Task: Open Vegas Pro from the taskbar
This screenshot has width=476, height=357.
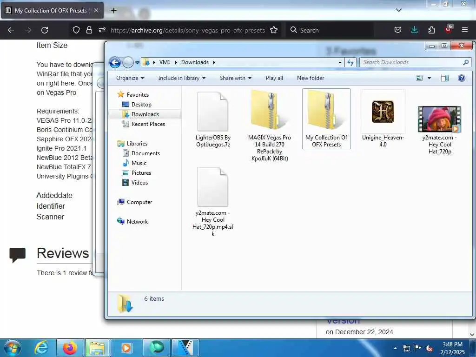Action: tap(185, 348)
